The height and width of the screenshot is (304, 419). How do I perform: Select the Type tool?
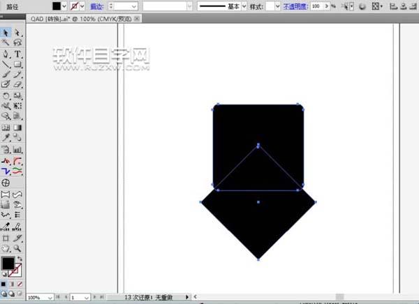(17, 54)
